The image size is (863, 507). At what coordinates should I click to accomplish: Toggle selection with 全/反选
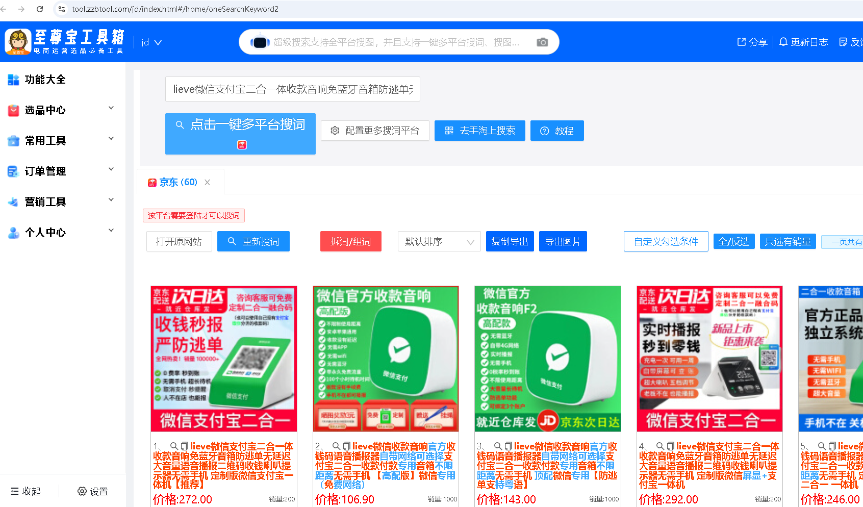734,241
